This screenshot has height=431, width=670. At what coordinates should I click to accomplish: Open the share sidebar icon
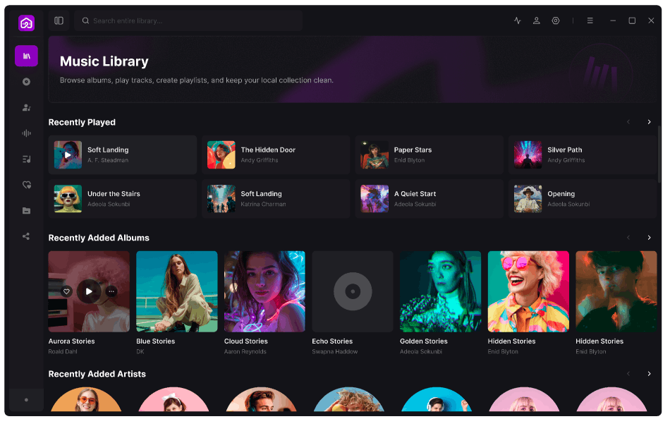click(x=27, y=236)
